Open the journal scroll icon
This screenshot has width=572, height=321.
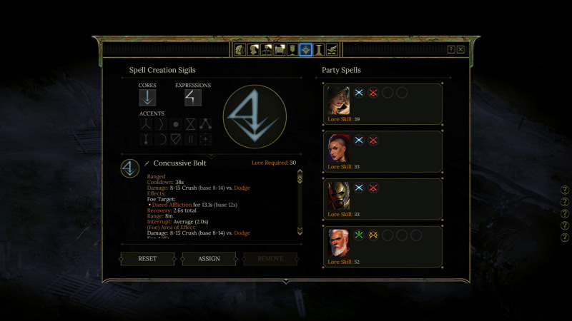coord(280,49)
